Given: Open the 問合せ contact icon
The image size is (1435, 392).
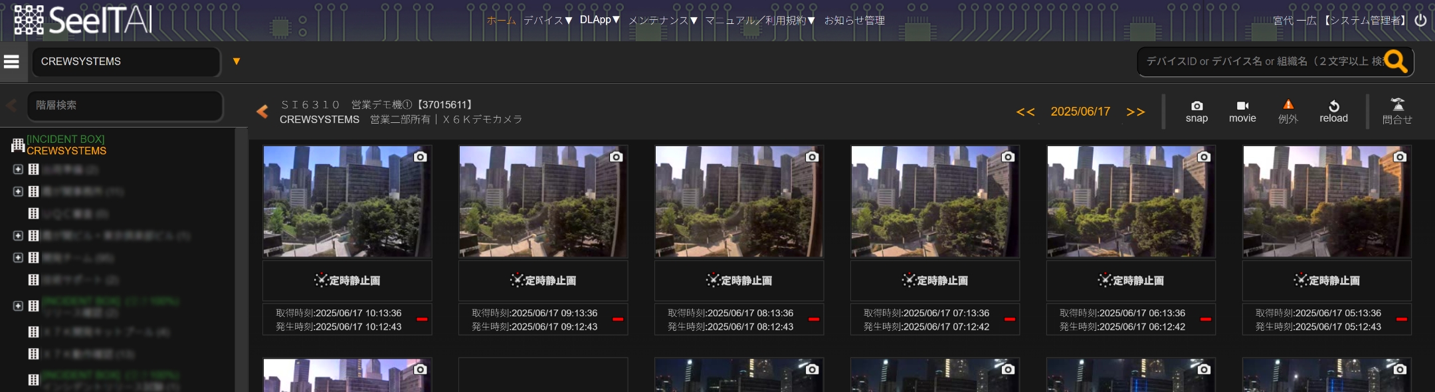Looking at the screenshot, I should pos(1397,105).
